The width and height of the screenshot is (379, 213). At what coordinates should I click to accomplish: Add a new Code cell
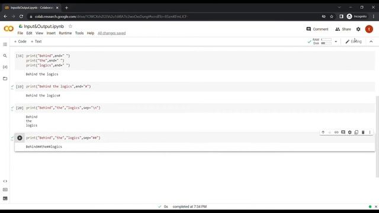pos(20,41)
